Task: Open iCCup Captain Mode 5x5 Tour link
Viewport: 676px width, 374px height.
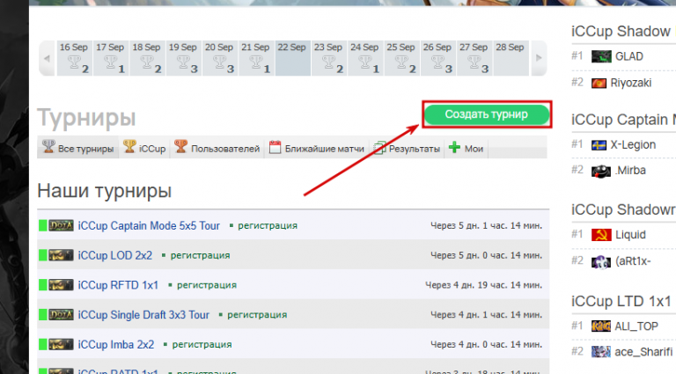Action: click(149, 226)
